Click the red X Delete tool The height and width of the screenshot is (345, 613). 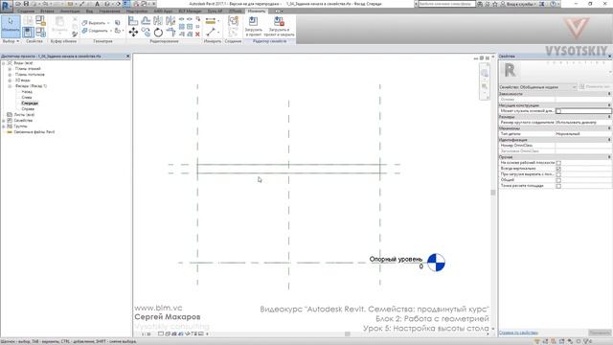click(197, 34)
